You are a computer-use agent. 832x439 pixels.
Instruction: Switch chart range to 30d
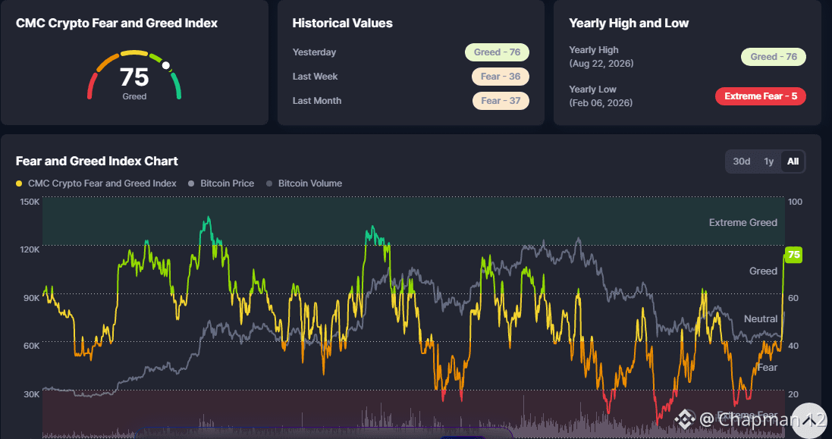pos(741,161)
